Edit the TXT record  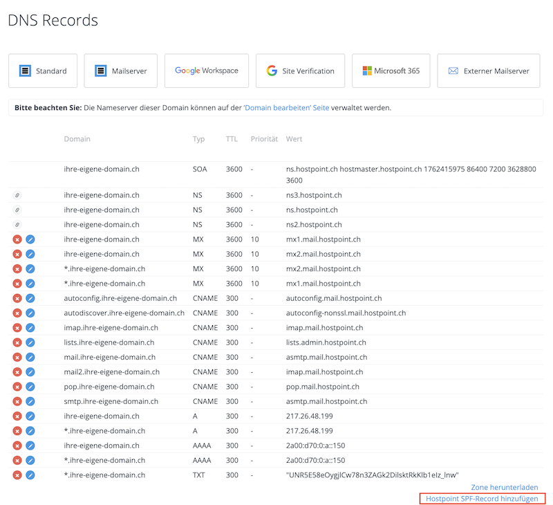click(30, 475)
